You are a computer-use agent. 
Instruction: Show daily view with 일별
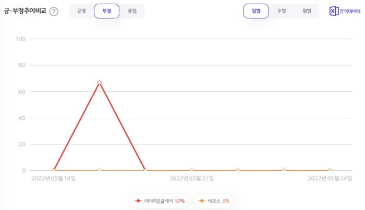coord(256,11)
